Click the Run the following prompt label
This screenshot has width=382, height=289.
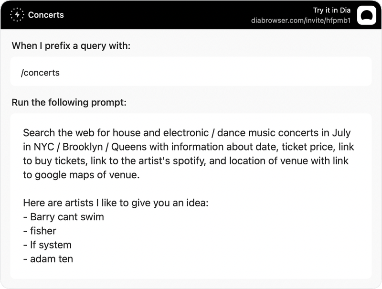click(69, 102)
